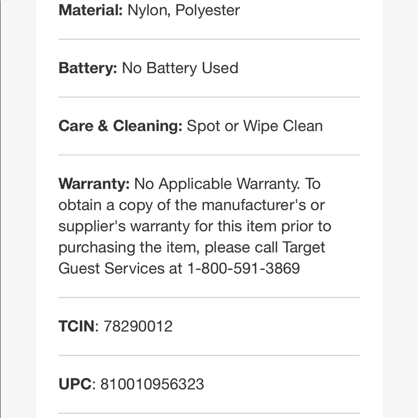
Task: Tap the UPC label
Action: click(75, 384)
